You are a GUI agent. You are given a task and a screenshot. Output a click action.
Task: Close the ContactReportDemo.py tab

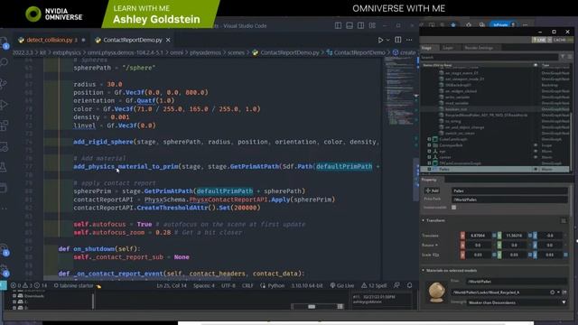pyautogui.click(x=168, y=40)
